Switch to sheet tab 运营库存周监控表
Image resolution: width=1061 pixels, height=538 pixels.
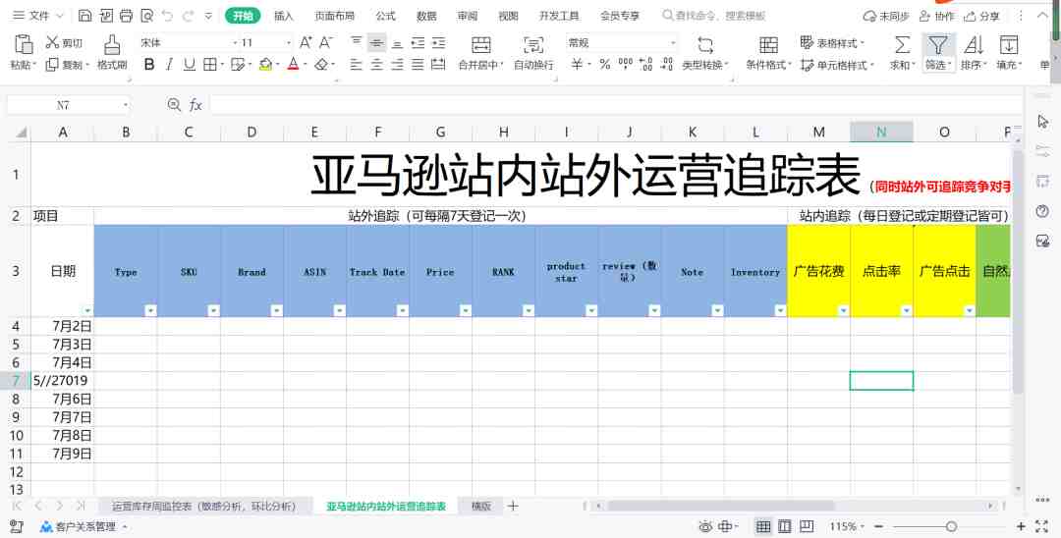point(203,506)
